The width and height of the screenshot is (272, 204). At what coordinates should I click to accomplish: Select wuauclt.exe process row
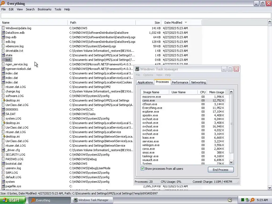[183, 160]
